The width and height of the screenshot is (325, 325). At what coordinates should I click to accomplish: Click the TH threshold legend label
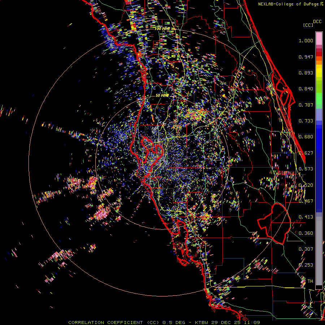pyautogui.click(x=310, y=281)
